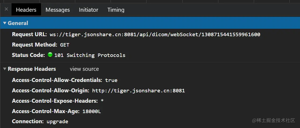Screen dimensions: 300x128
Task: Select the WebSocket Request URL value
Action: coord(155,34)
